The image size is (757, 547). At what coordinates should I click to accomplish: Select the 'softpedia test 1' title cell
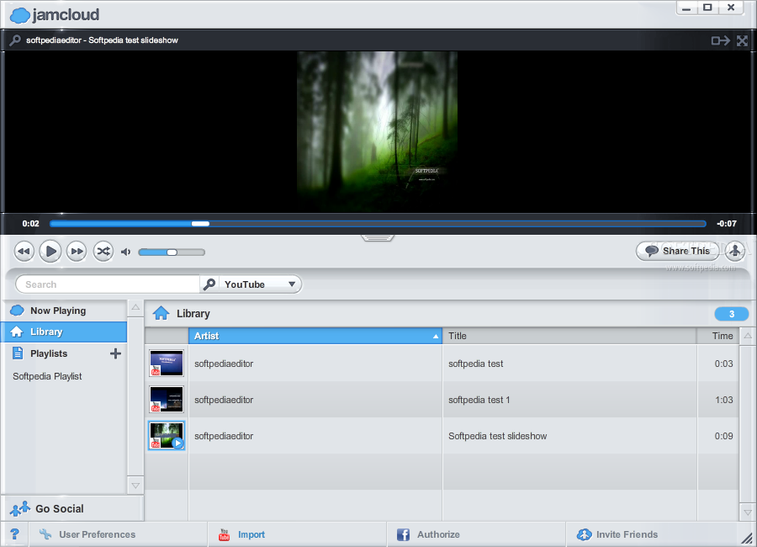[569, 400]
